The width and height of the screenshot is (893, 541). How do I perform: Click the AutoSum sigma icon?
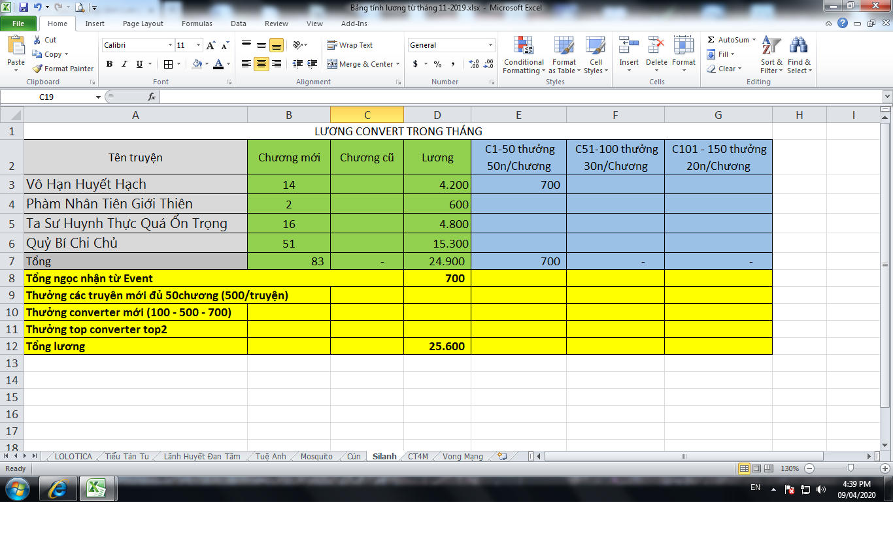(711, 40)
